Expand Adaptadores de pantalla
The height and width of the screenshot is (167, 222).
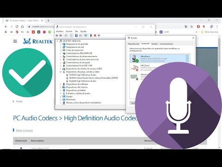(x=61, y=44)
